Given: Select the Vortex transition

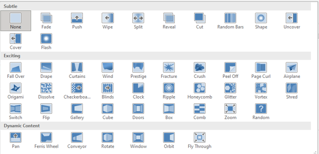Looking at the screenshot, I should (x=261, y=91).
